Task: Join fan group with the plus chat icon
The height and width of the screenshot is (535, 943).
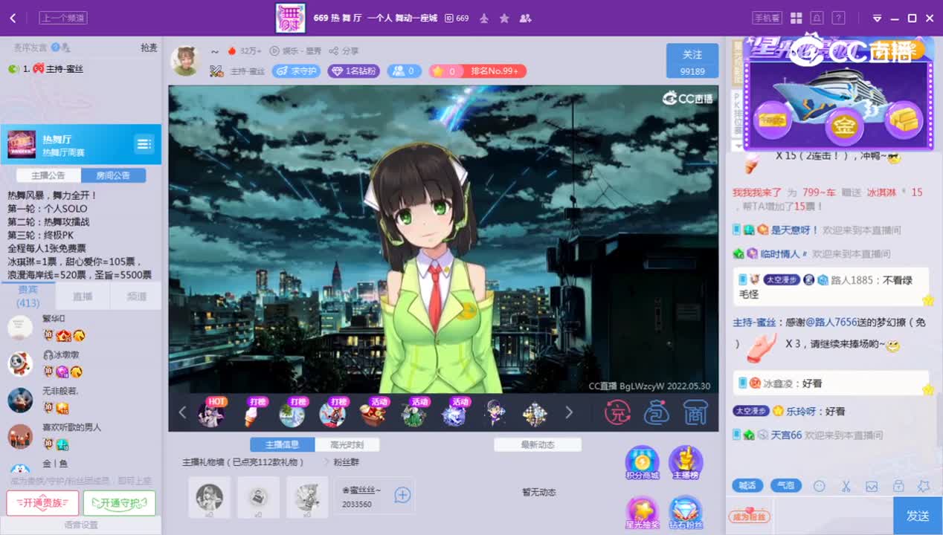Action: click(402, 495)
